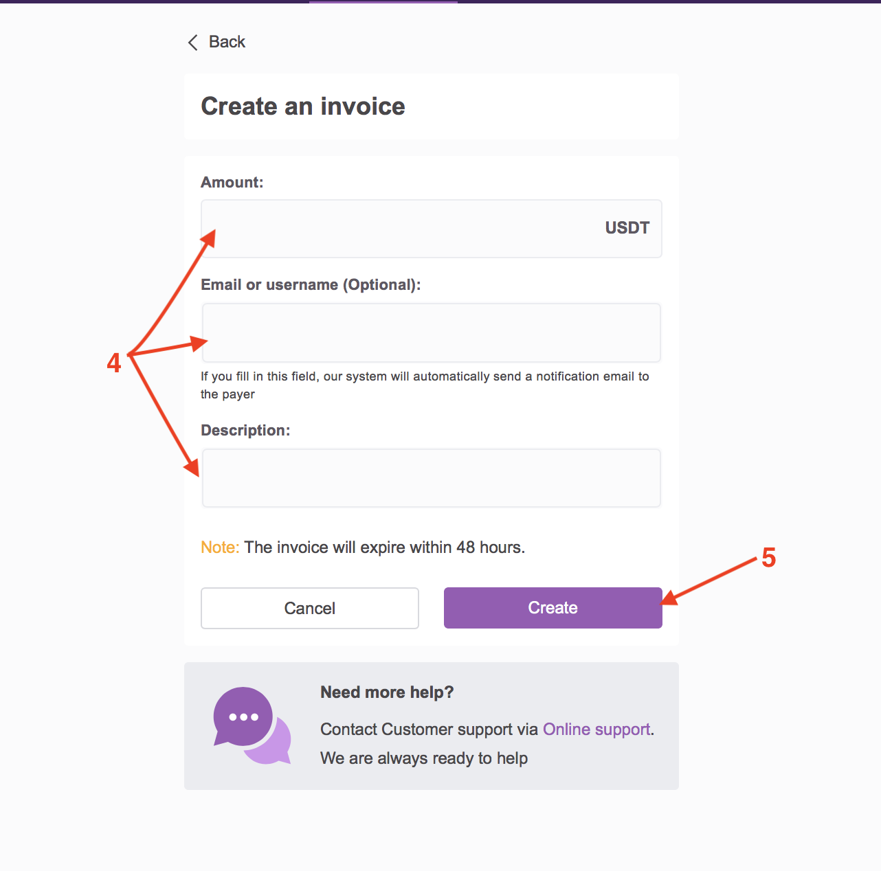Submit with the purple Create button
Viewport: 881px width, 871px height.
pos(553,608)
